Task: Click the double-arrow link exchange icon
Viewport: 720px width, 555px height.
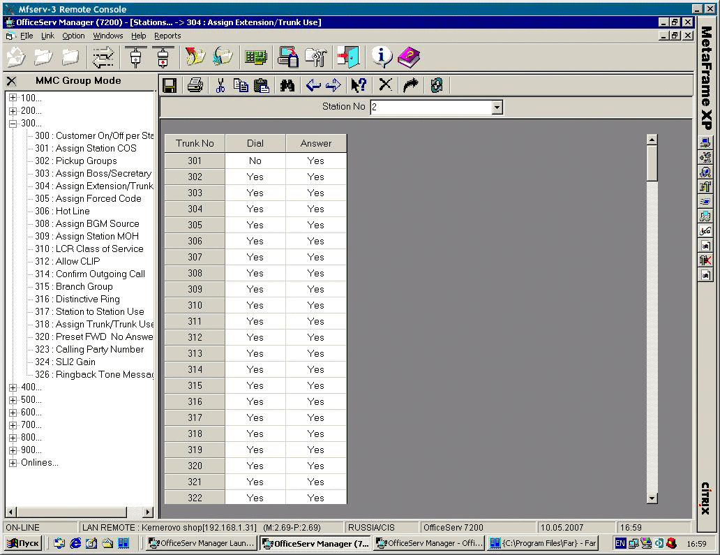Action: coord(103,57)
